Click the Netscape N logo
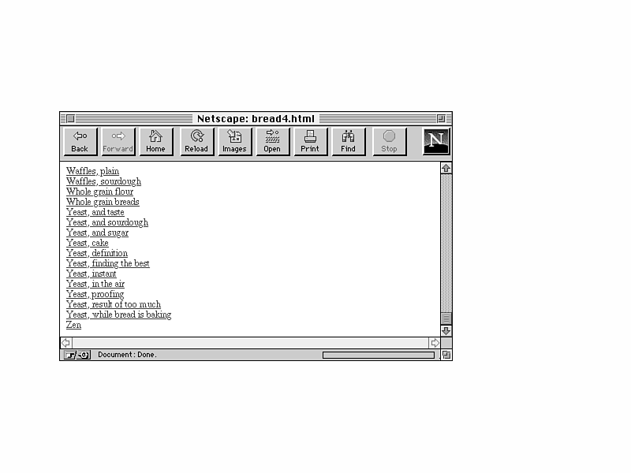 point(435,142)
